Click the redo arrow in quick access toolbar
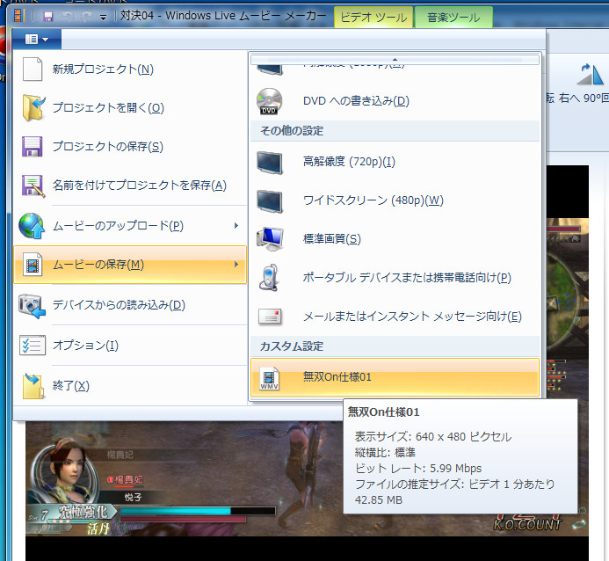 (x=87, y=17)
